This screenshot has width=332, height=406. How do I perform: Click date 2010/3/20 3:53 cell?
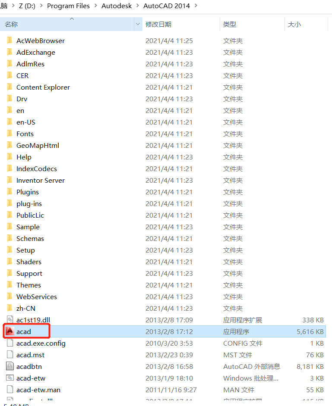click(x=169, y=344)
